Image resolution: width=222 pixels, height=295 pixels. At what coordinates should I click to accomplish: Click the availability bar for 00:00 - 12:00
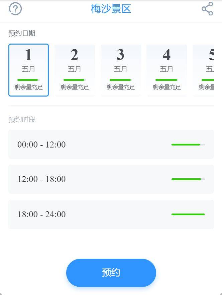188,144
